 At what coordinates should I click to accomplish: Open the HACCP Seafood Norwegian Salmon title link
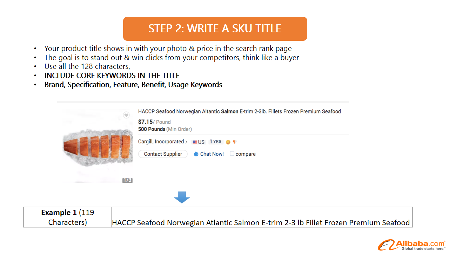(240, 111)
